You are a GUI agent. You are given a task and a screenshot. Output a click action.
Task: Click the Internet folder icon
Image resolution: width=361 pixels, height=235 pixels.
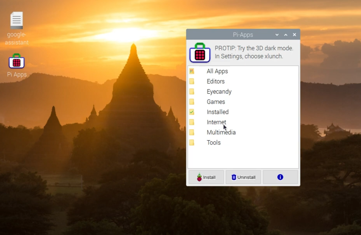(192, 122)
